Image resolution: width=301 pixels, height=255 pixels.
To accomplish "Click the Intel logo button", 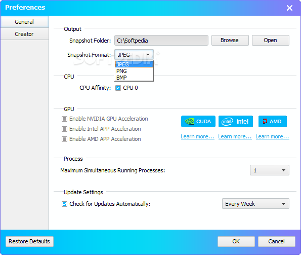I will 236,121.
